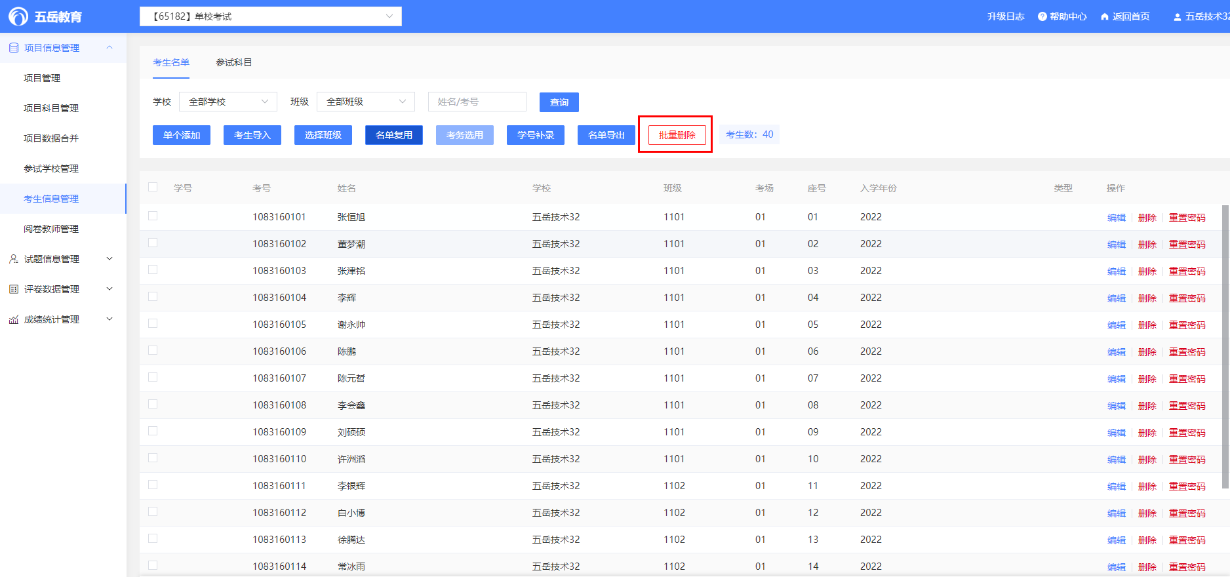Viewport: 1230px width, 577px height.
Task: Click the 返回首页 home icon
Action: pos(1105,16)
